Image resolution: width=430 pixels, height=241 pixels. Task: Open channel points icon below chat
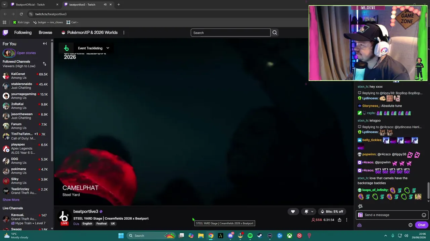pyautogui.click(x=359, y=225)
